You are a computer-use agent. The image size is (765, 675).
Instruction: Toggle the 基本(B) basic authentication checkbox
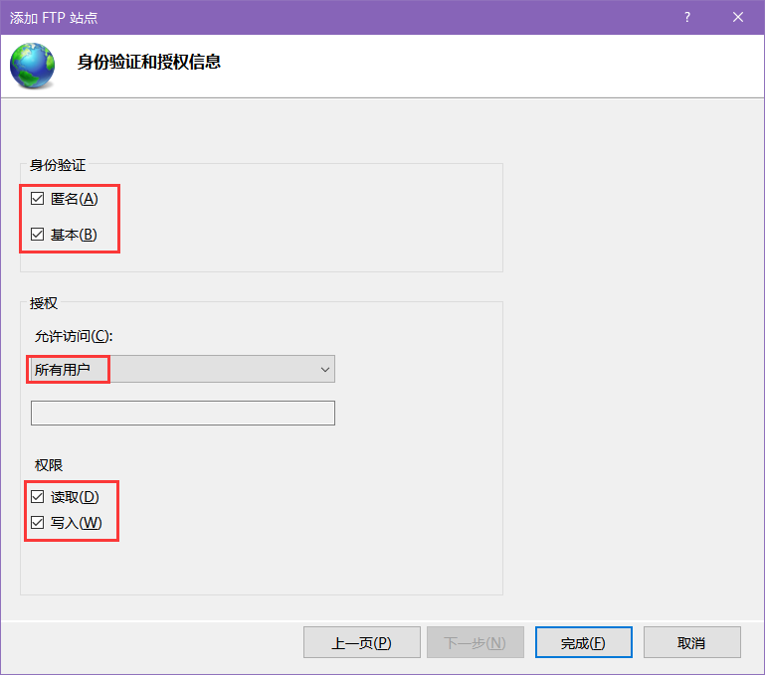click(38, 235)
